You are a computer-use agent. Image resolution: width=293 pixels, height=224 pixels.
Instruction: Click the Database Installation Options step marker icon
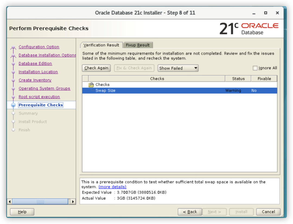pos(13,55)
